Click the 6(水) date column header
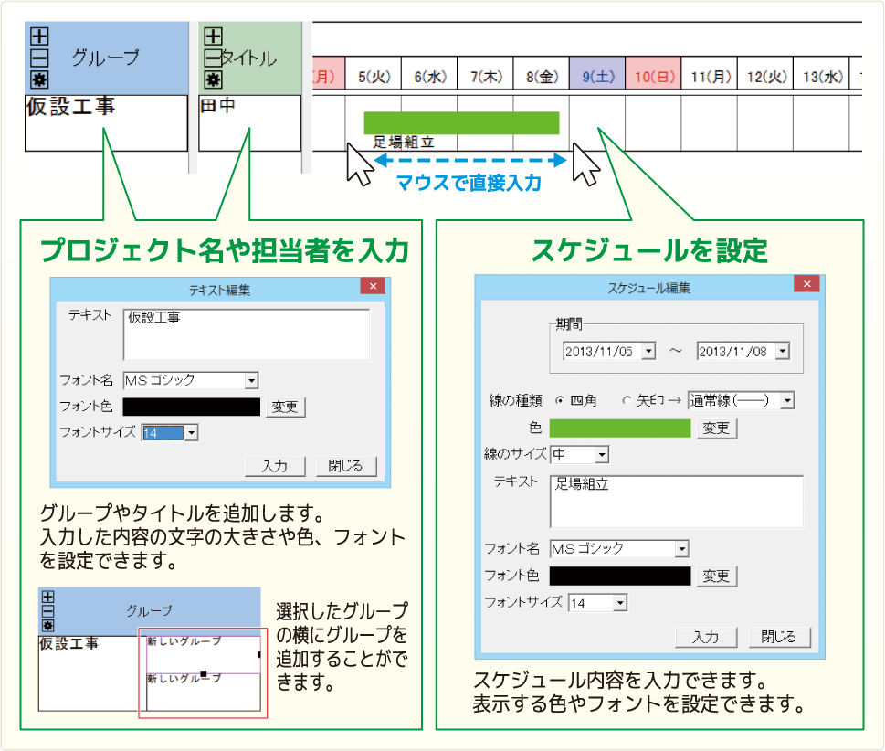The width and height of the screenshot is (885, 751). pos(429,73)
